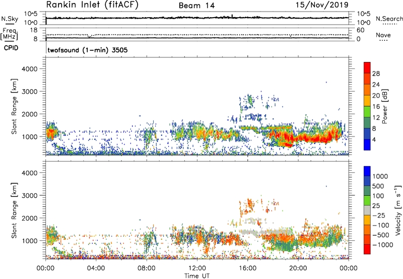Click the 'Rankin Inlet (fitACF)' title
Image resolution: width=403 pixels, height=279 pixels.
click(92, 5)
